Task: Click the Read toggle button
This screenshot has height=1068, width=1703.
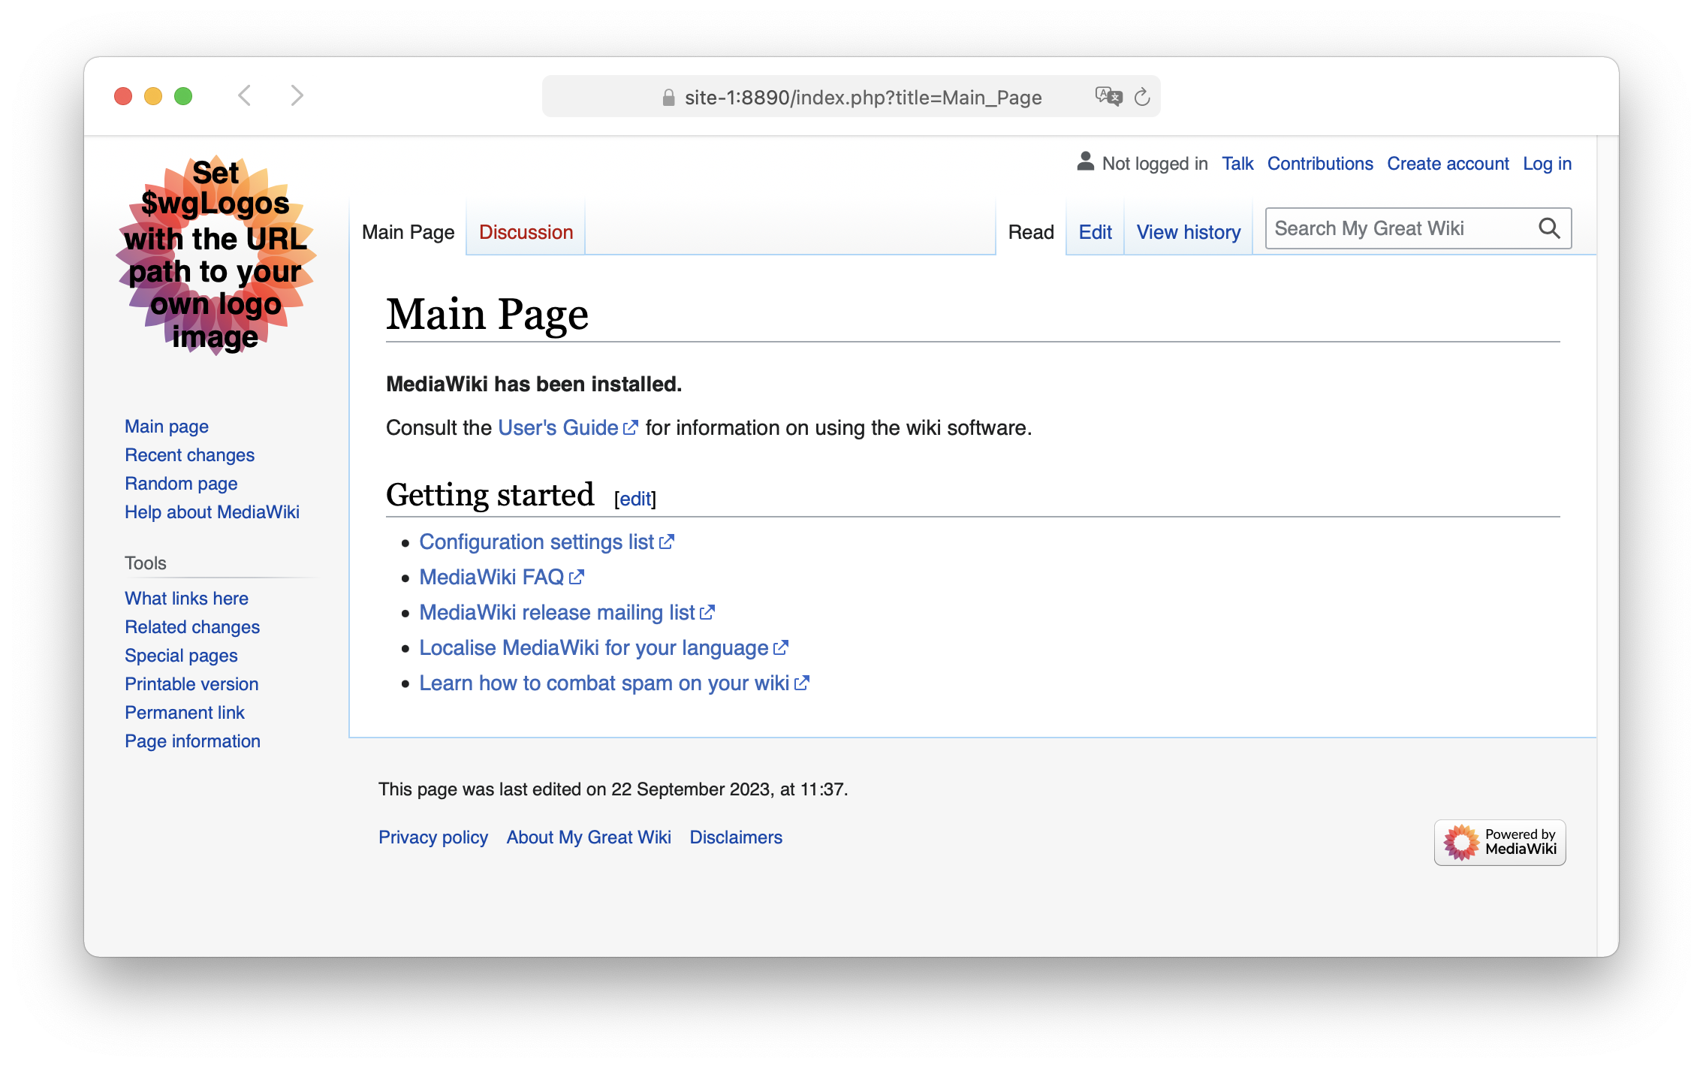Action: [1029, 230]
